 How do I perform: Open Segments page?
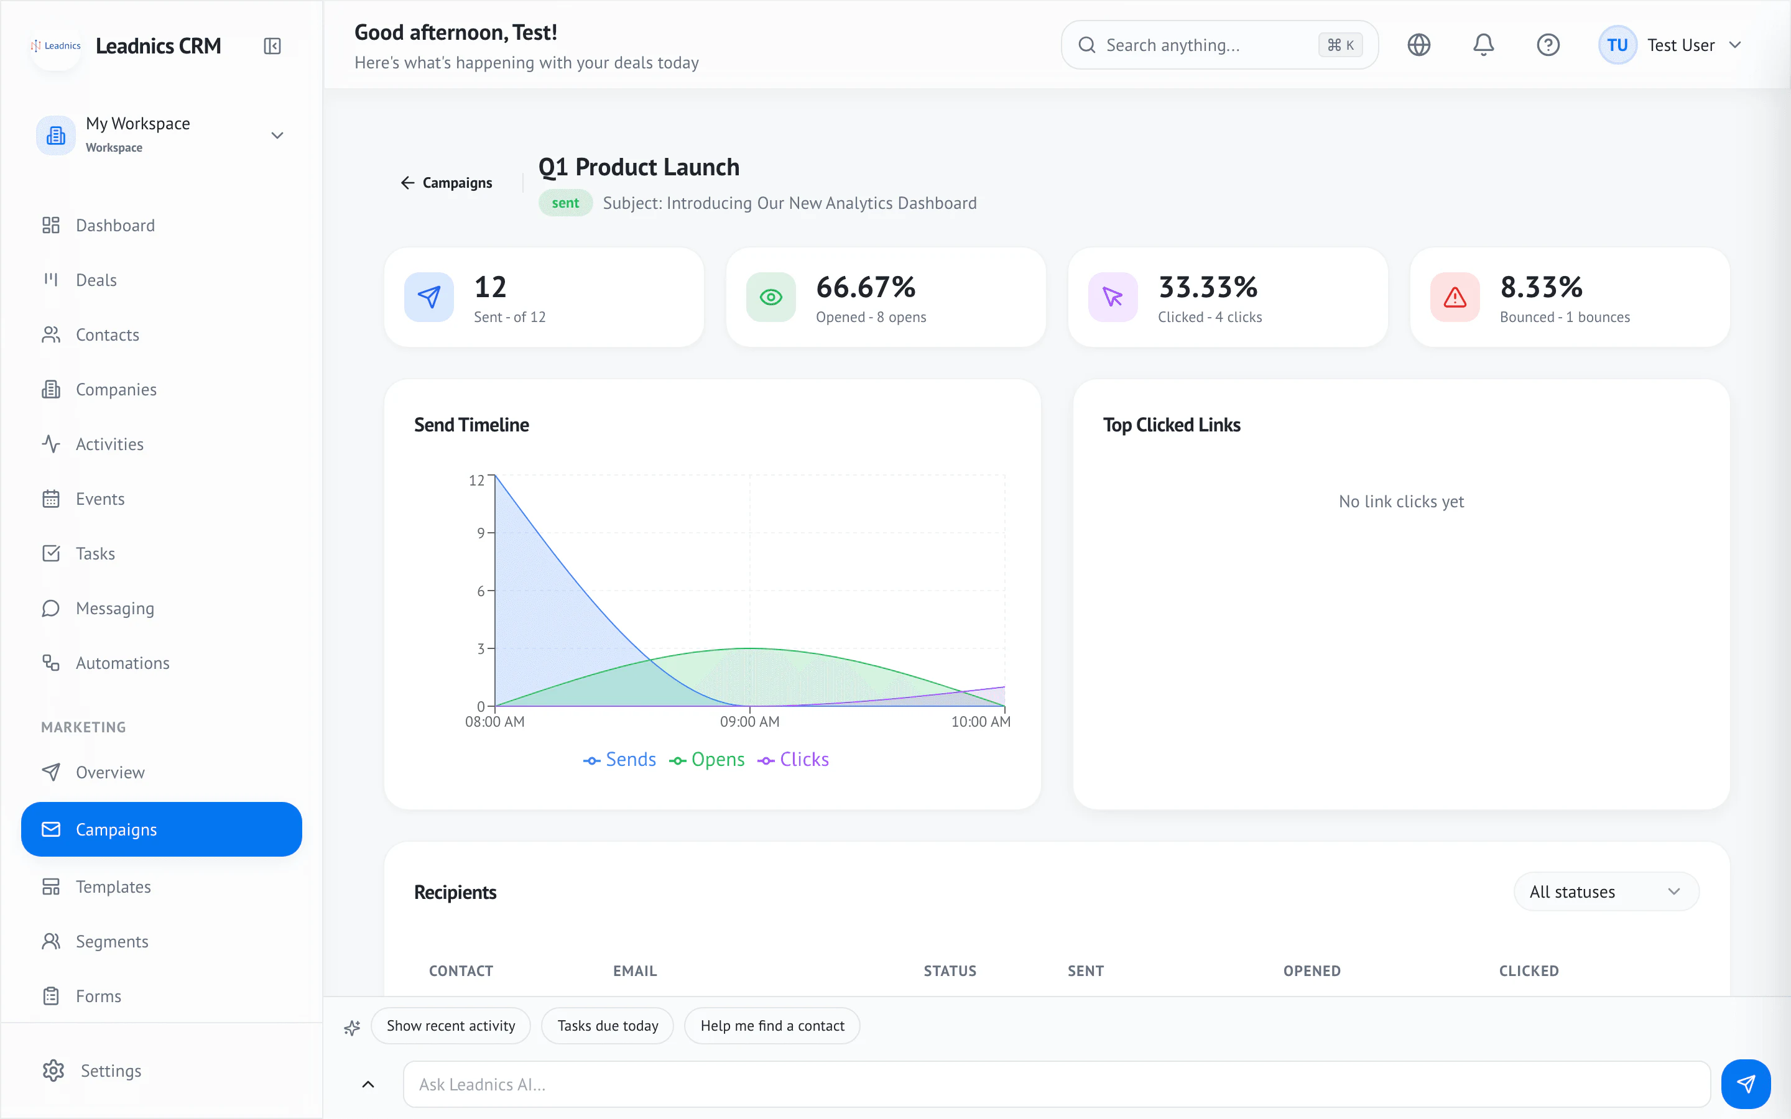point(161,942)
